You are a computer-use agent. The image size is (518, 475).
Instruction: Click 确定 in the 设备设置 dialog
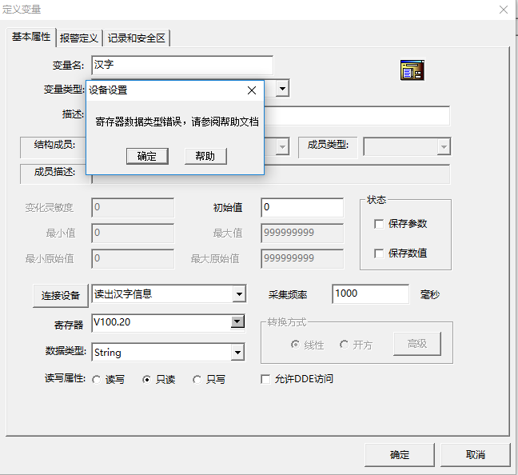coord(147,157)
